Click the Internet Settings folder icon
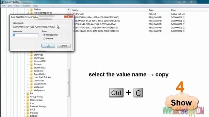The image size is (209, 117). 28,106
